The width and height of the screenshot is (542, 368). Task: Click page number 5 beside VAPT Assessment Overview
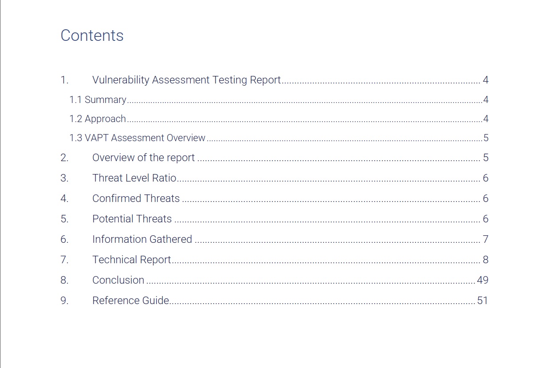[x=486, y=138]
